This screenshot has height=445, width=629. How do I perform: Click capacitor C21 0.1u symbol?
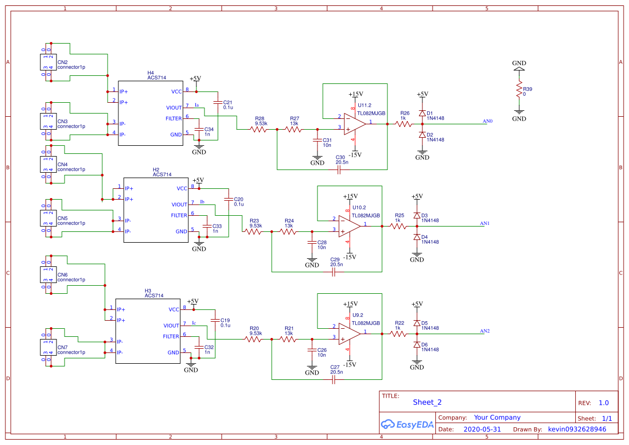point(218,102)
